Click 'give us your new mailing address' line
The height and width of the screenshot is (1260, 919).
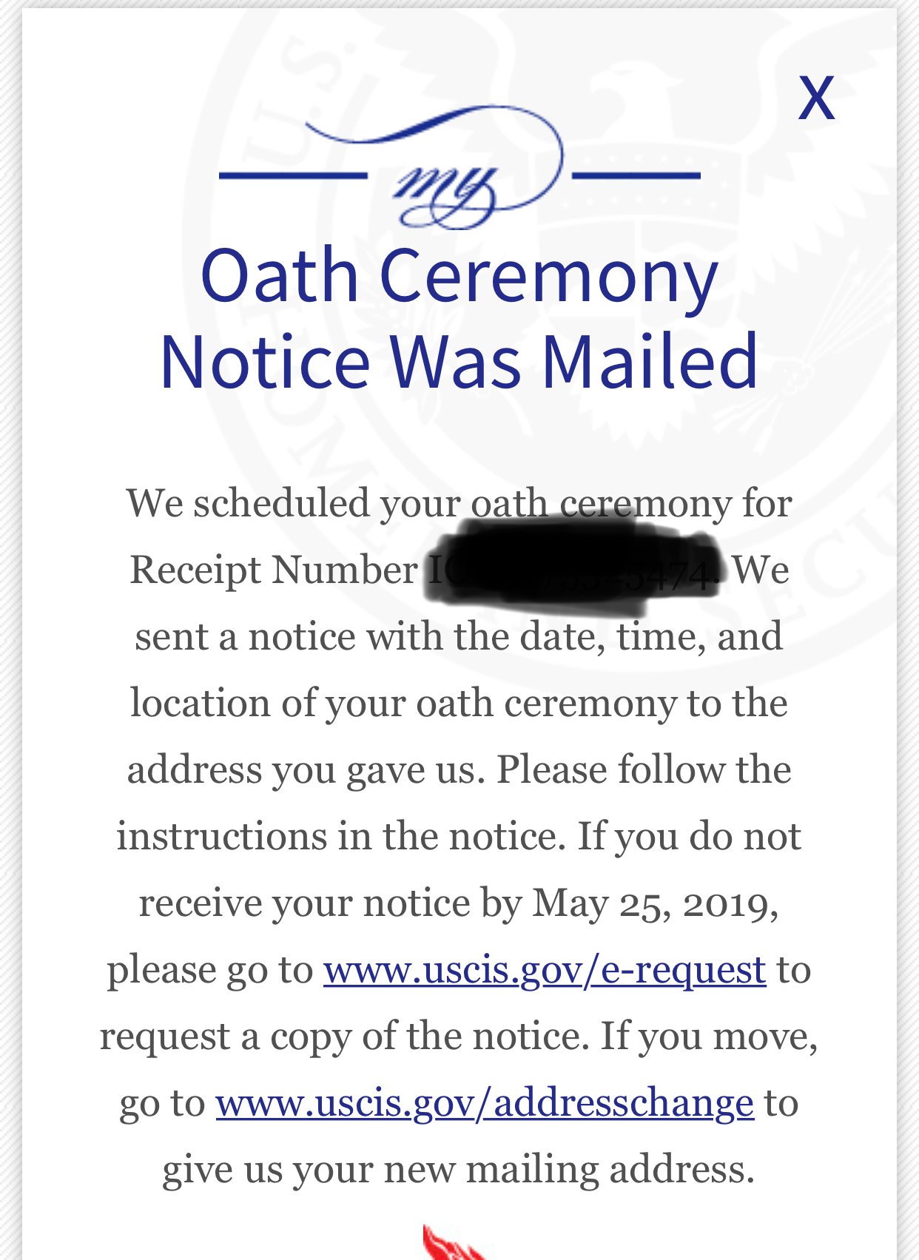coord(459,1170)
